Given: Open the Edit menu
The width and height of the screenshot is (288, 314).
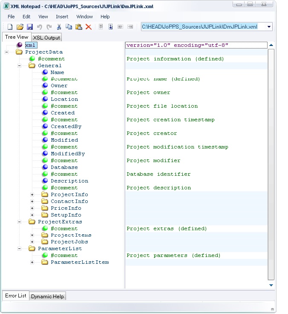Looking at the screenshot, I should 26,17.
